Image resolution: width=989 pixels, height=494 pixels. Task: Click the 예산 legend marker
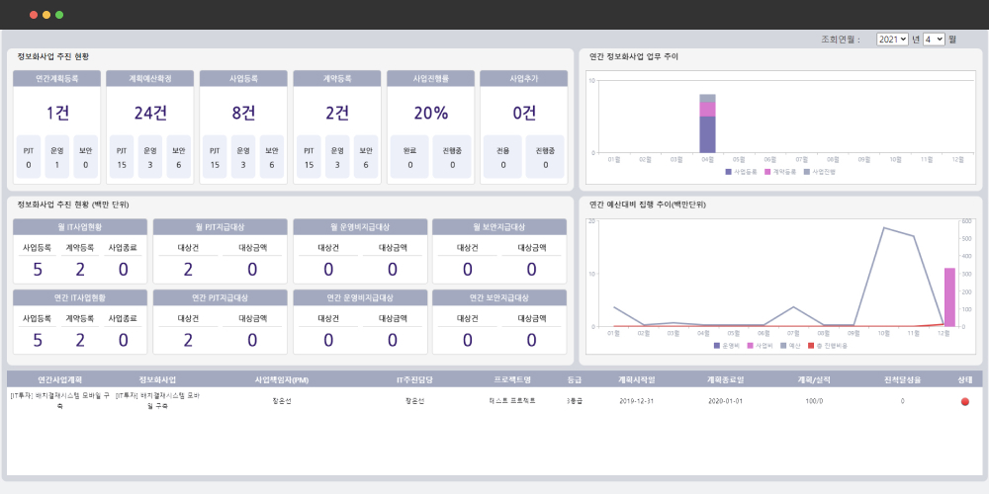point(783,346)
